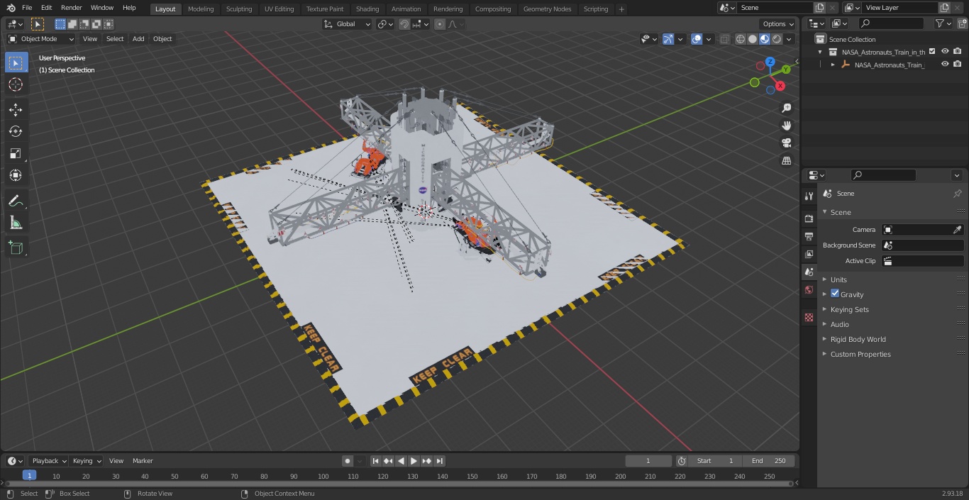Choose the Scale tool
Image resolution: width=969 pixels, height=500 pixels.
(x=16, y=153)
